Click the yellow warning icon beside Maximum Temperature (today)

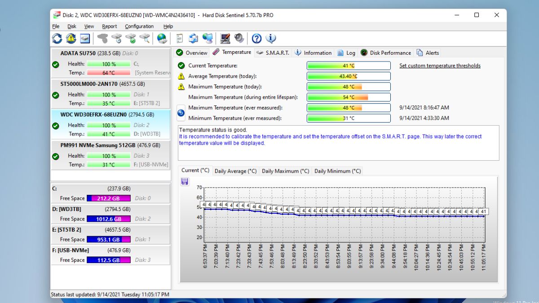pos(181,87)
